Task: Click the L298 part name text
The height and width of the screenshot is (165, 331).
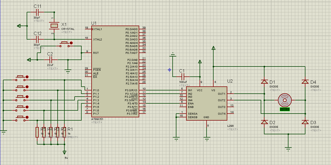Action: (231, 126)
